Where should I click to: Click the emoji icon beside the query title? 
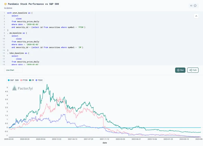click(x=6, y=4)
